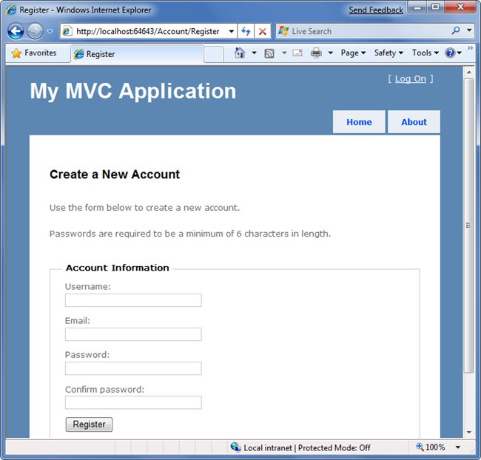Go to the Home navigation tab
This screenshot has width=481, height=460.
point(359,122)
